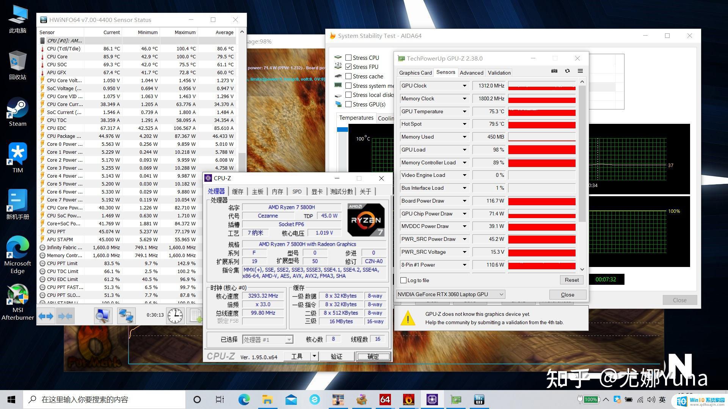728x409 pixels.
Task: Click GPU-Z sensor list vertical scrollbar
Action: pyautogui.click(x=582, y=153)
